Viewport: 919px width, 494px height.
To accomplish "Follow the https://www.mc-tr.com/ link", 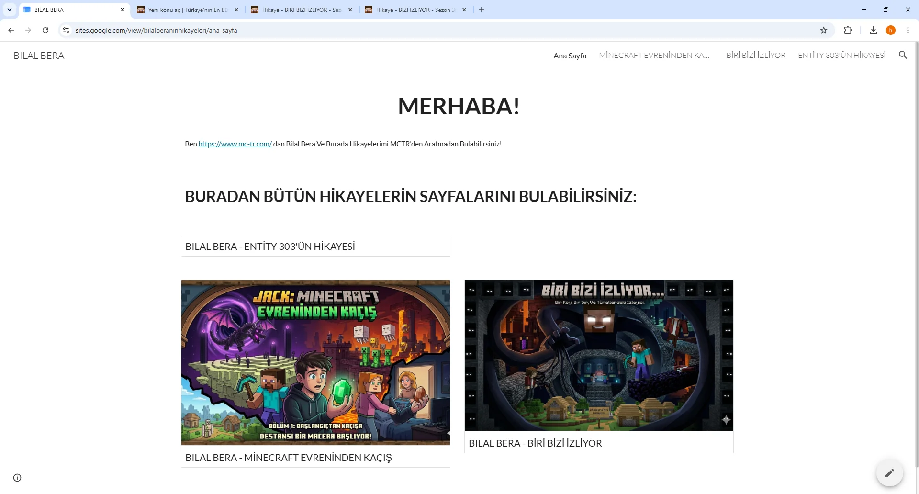I will point(235,144).
